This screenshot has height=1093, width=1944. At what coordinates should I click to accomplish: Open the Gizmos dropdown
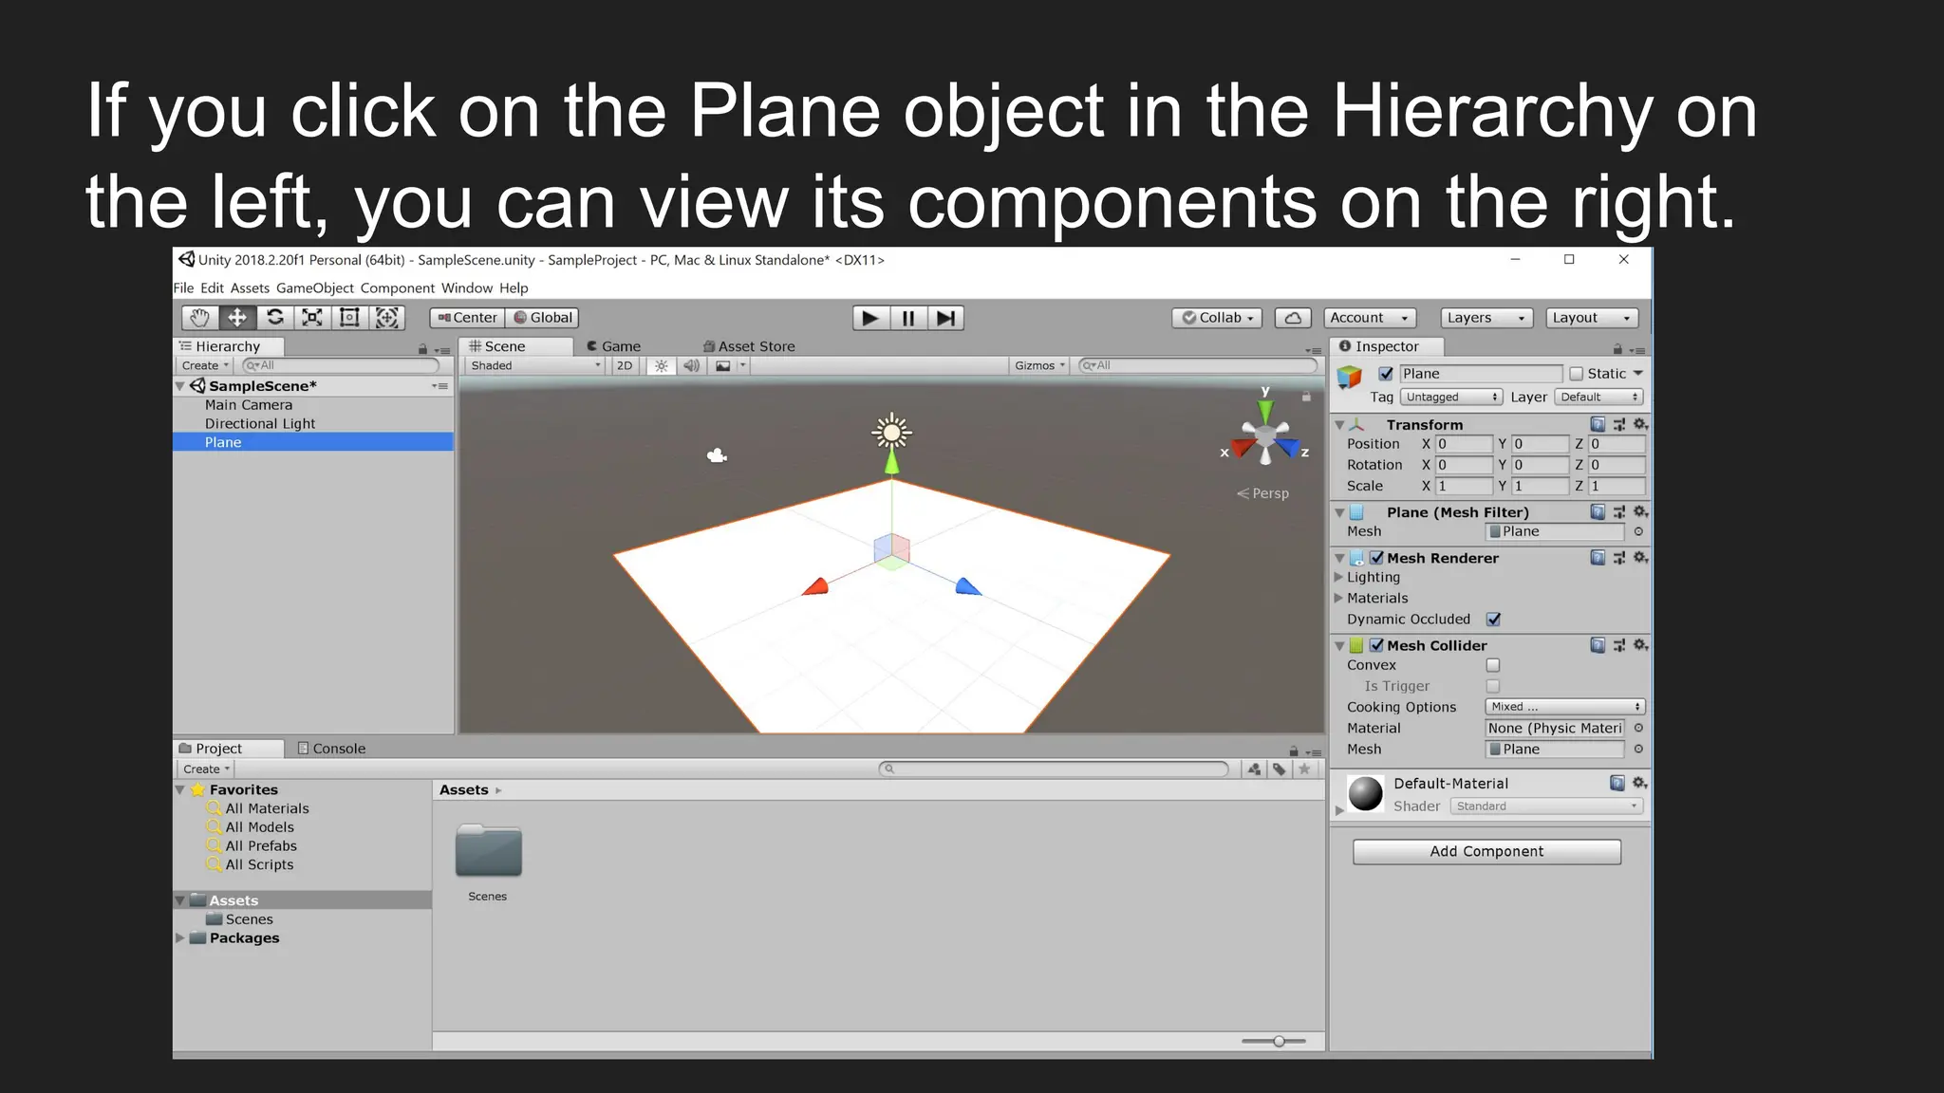[1039, 366]
